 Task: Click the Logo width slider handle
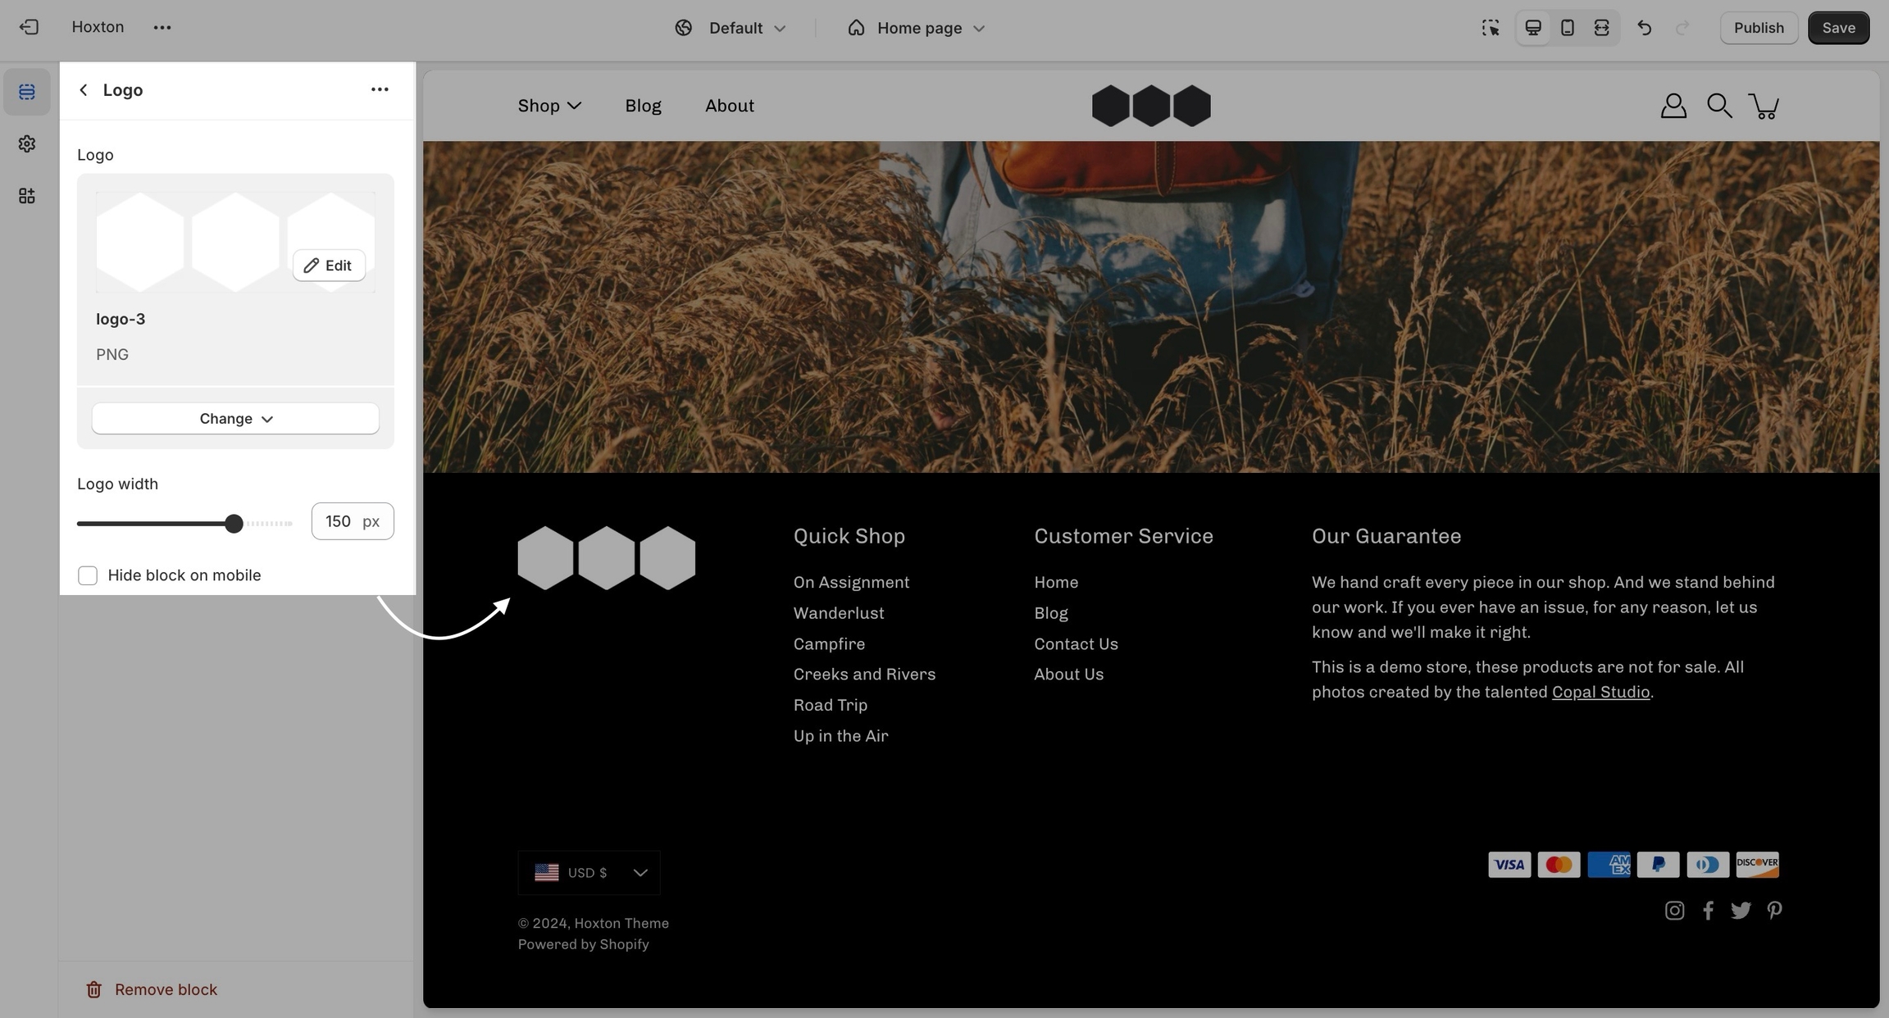tap(234, 524)
